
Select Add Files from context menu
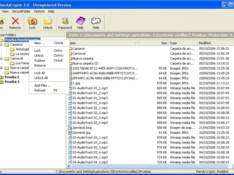pos(43,85)
